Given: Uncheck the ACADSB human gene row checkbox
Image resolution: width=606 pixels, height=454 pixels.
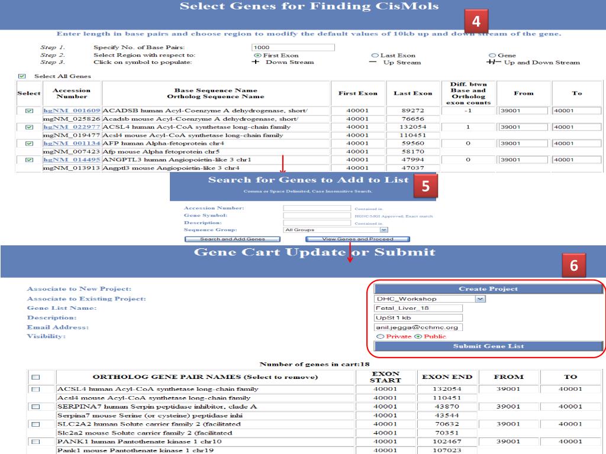Looking at the screenshot, I should [x=29, y=111].
